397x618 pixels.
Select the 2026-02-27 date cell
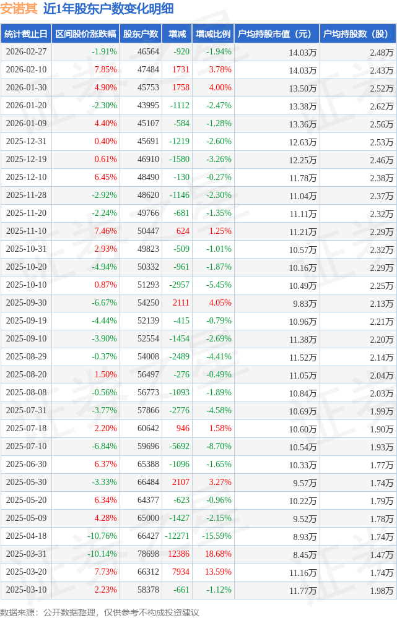[x=26, y=51]
